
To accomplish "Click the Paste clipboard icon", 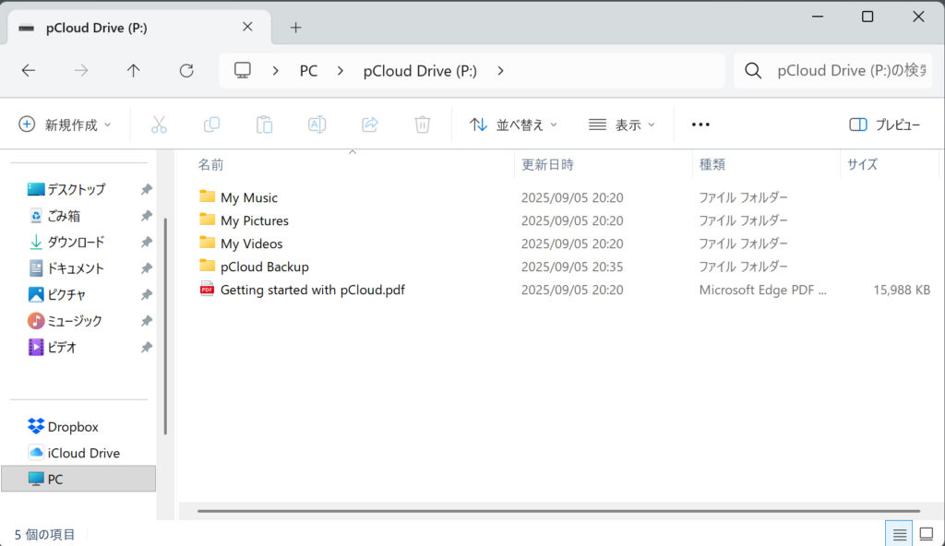I will pyautogui.click(x=264, y=125).
